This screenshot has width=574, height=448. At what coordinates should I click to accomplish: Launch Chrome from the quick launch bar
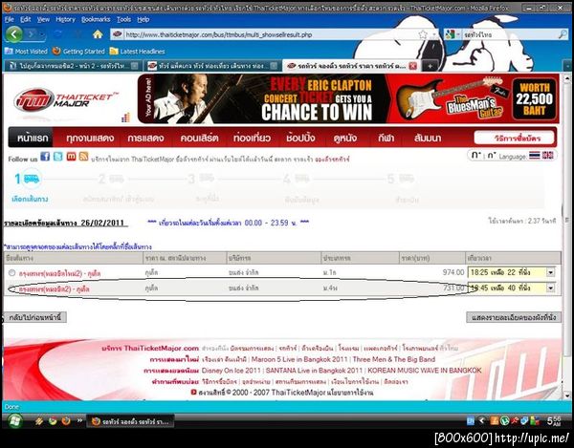click(x=53, y=421)
